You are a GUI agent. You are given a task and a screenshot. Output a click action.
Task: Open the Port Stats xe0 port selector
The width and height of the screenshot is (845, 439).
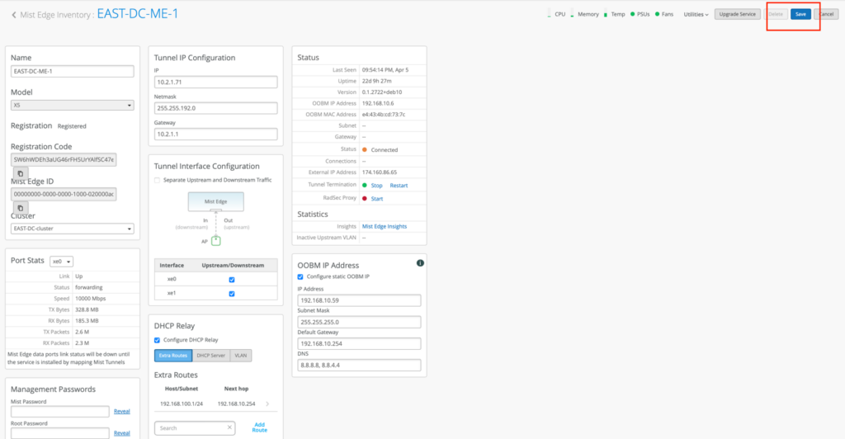click(x=62, y=261)
